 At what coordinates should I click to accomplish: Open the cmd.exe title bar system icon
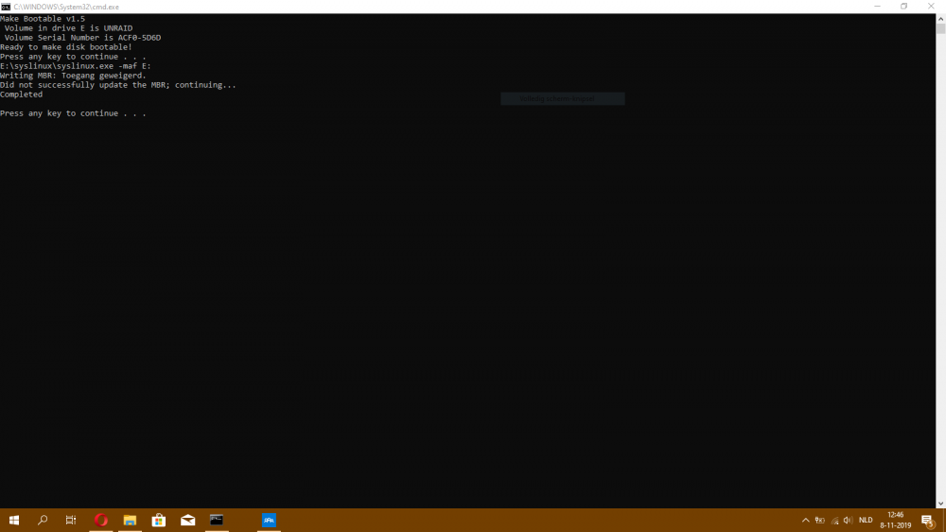tap(6, 7)
